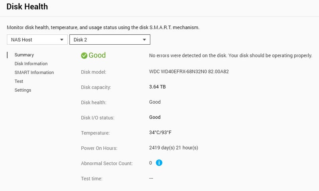Image resolution: width=319 pixels, height=191 pixels.
Task: Click the no errors detected message
Action: tap(230, 56)
